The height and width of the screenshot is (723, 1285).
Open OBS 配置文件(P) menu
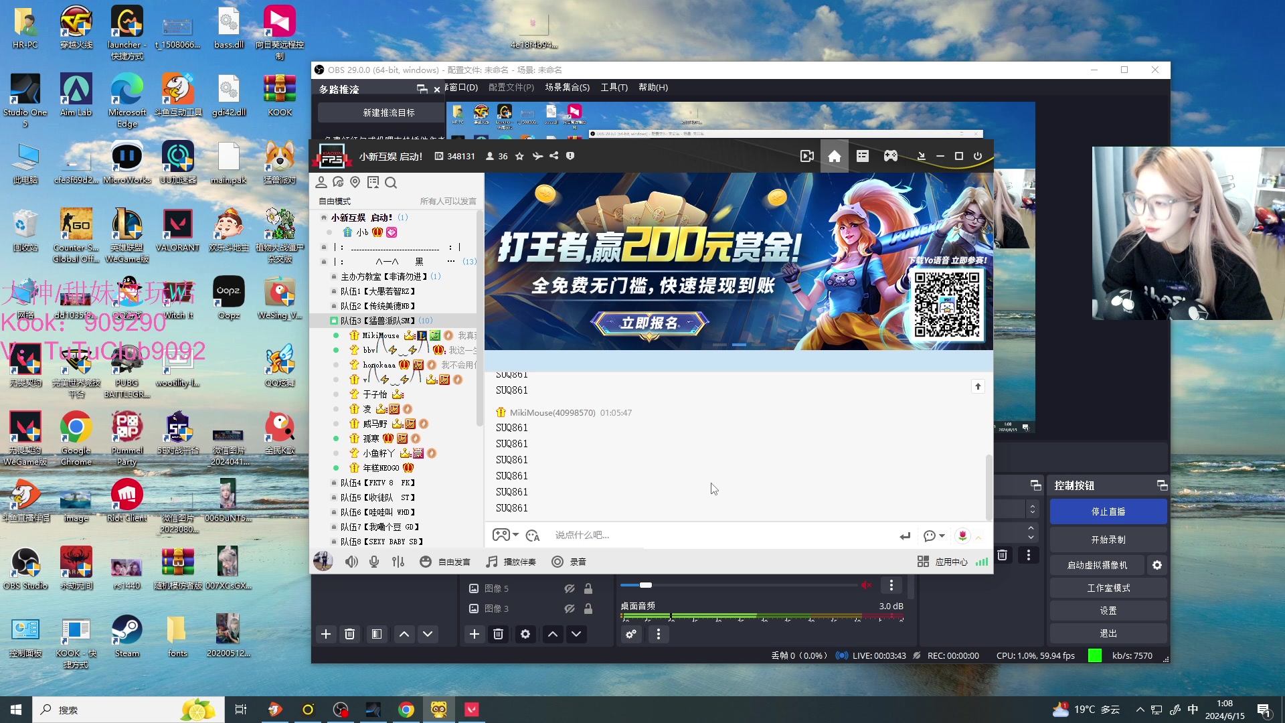(511, 88)
